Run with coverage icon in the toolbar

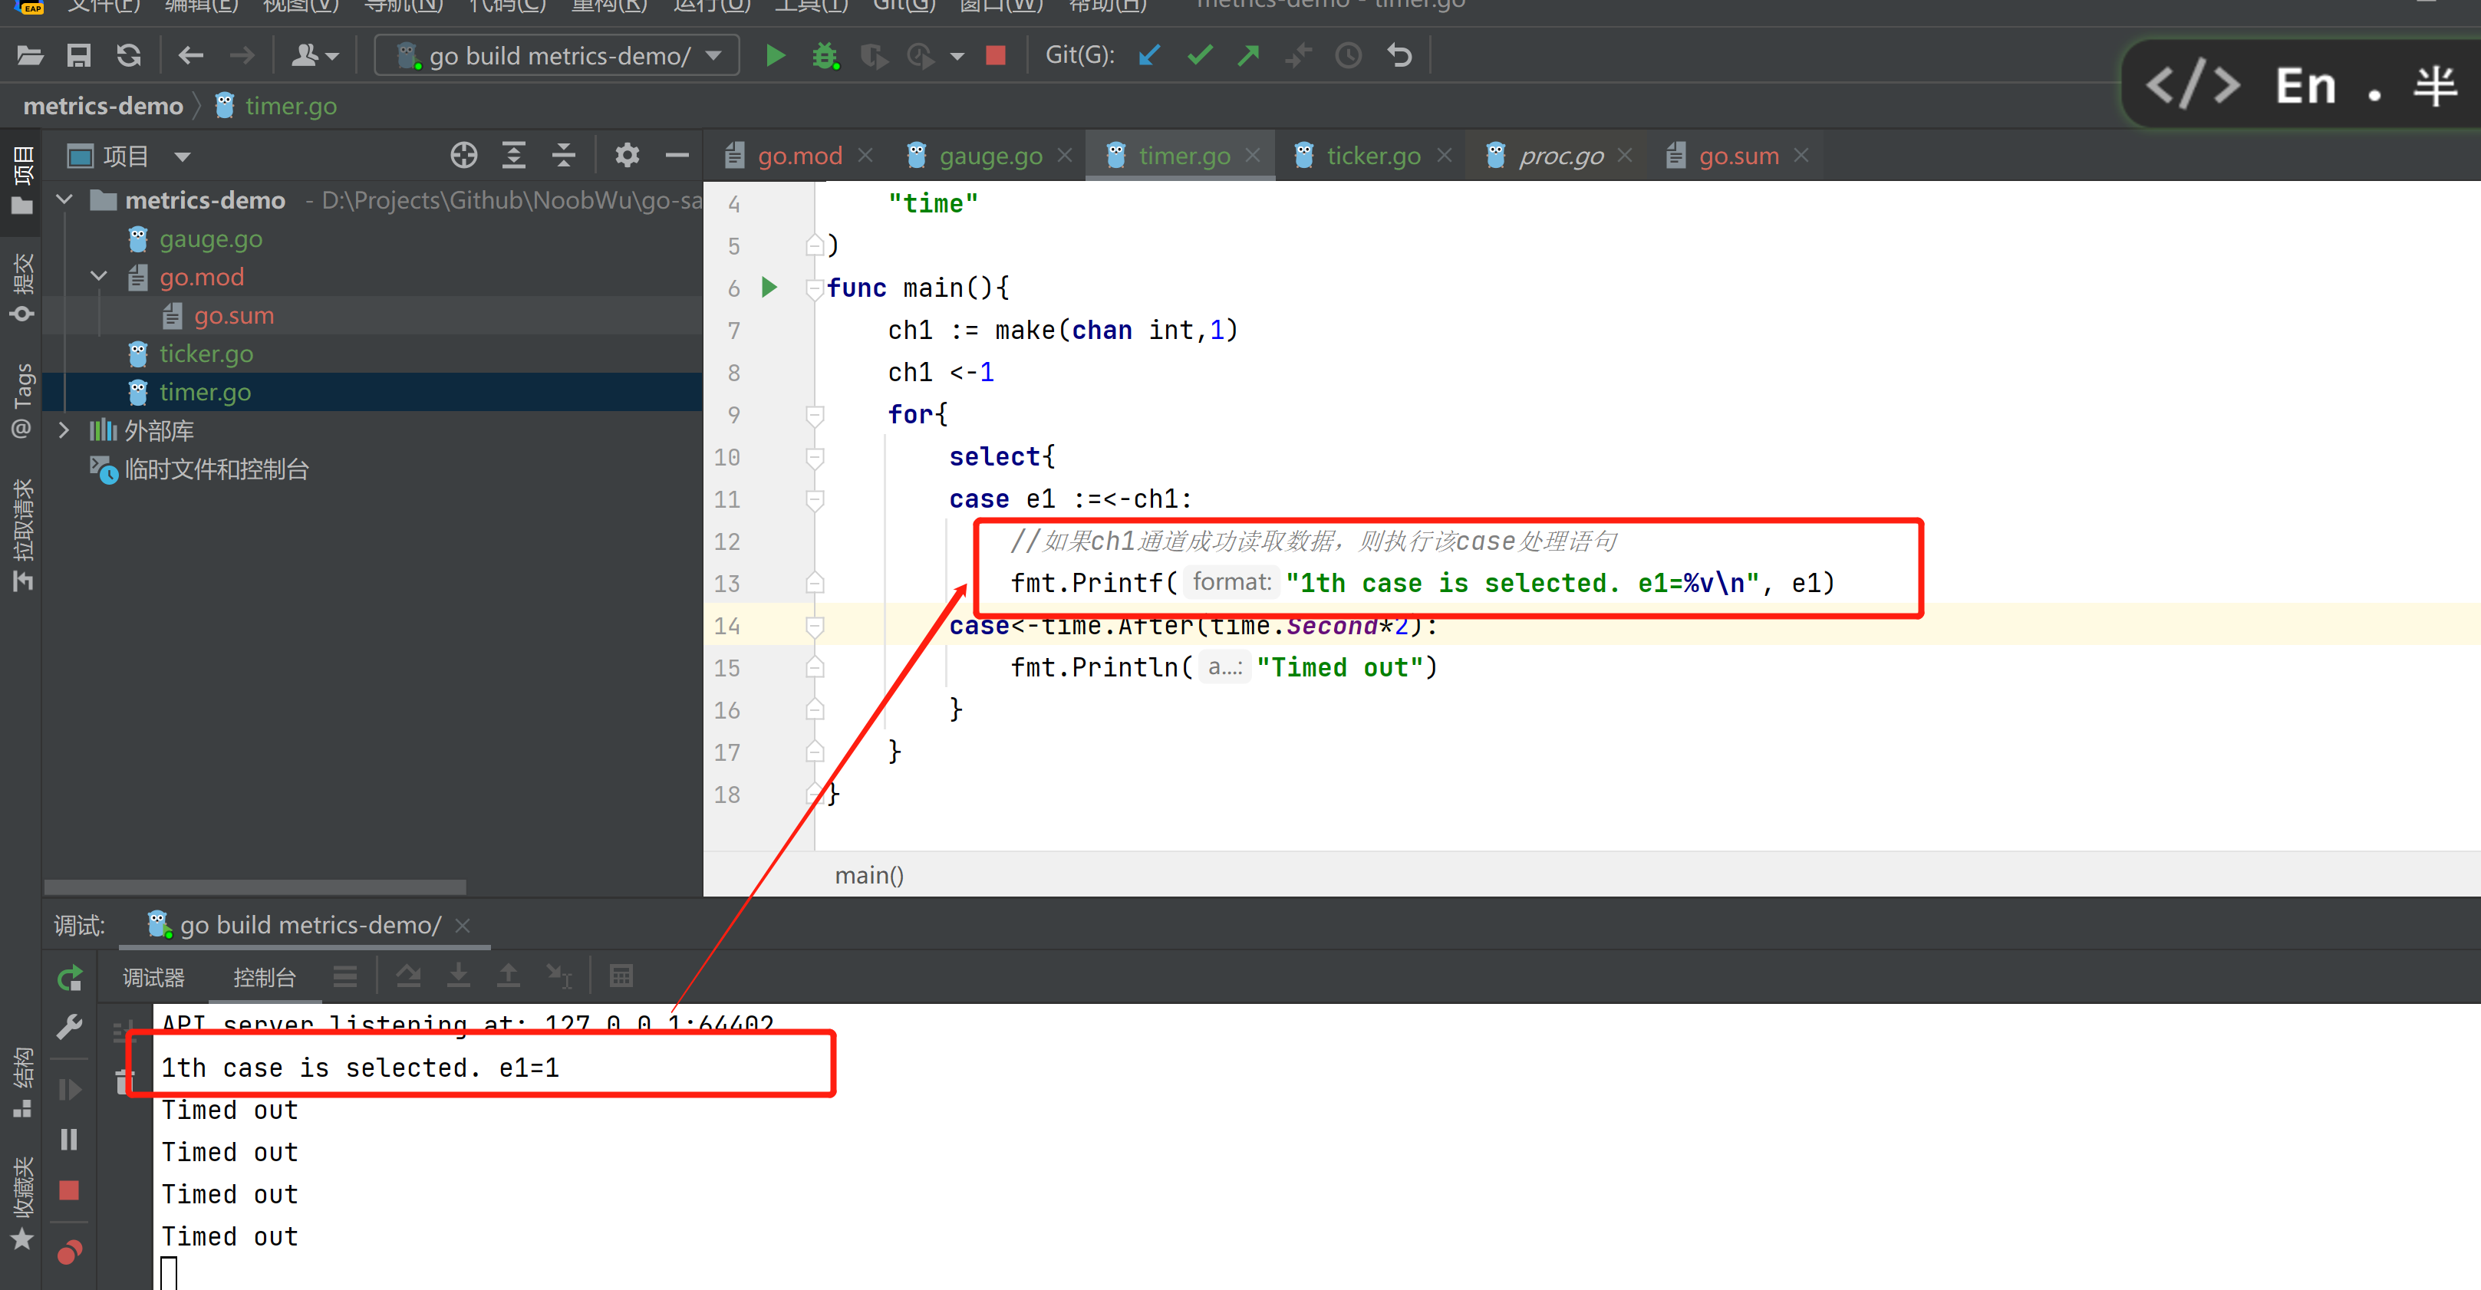tap(874, 56)
